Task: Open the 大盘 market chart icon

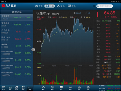Action: [x=10, y=88]
